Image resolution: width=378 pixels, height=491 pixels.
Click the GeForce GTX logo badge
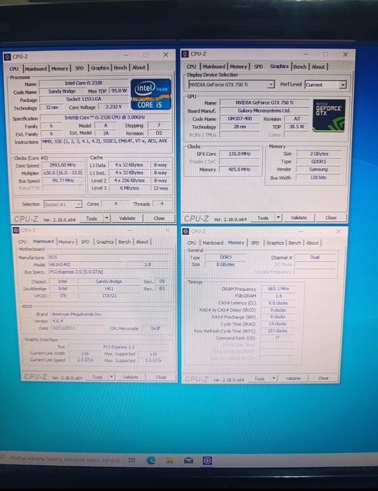(329, 115)
